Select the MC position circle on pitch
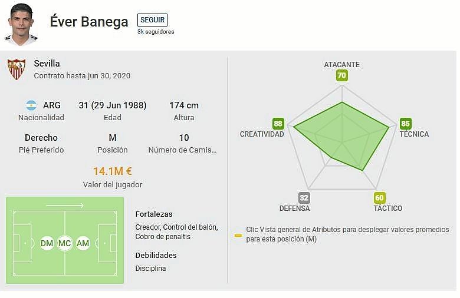Screen dimensions: 460x298 point(65,243)
